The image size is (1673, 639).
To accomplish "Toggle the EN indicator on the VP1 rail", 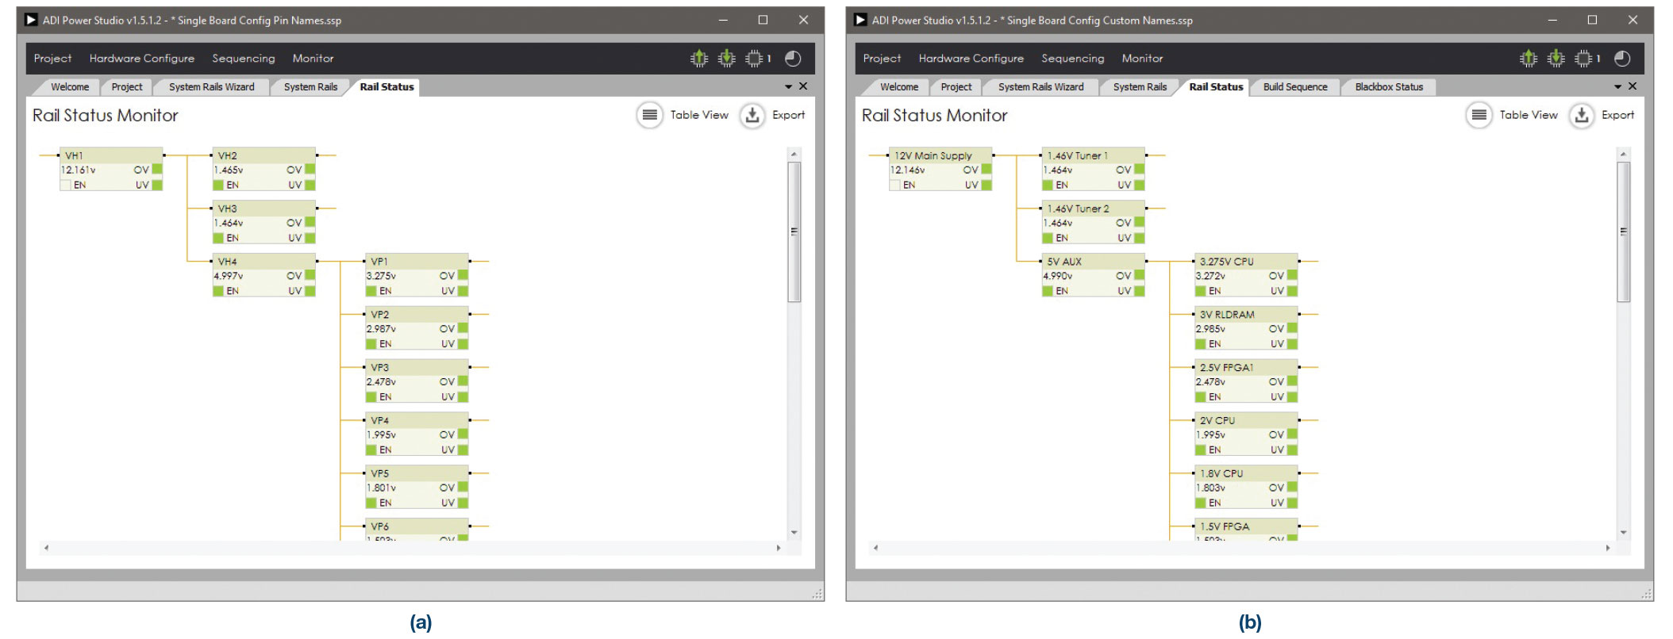I will [371, 291].
